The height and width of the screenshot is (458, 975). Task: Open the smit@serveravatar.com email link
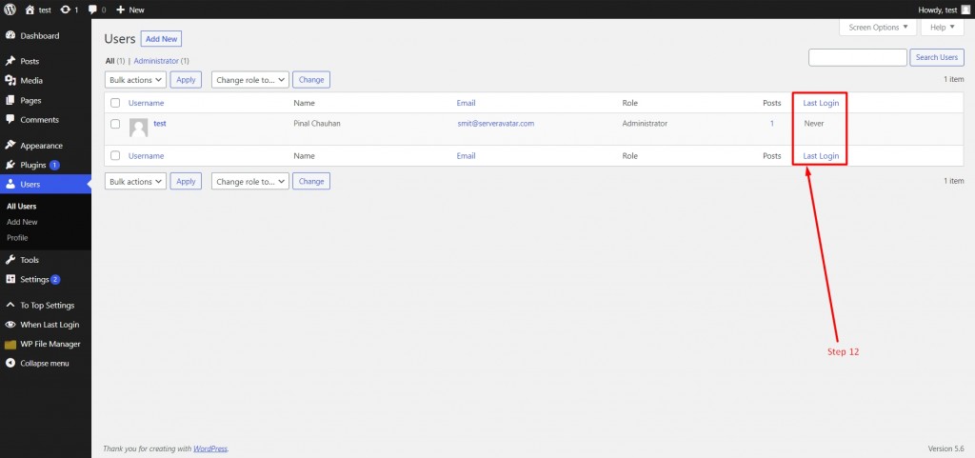point(495,124)
